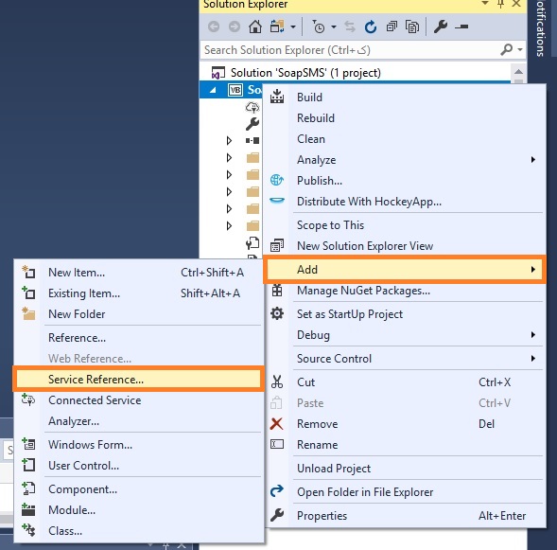Choose Service Reference... from the Add submenu
Viewport: 557px width, 550px height.
[x=138, y=380]
